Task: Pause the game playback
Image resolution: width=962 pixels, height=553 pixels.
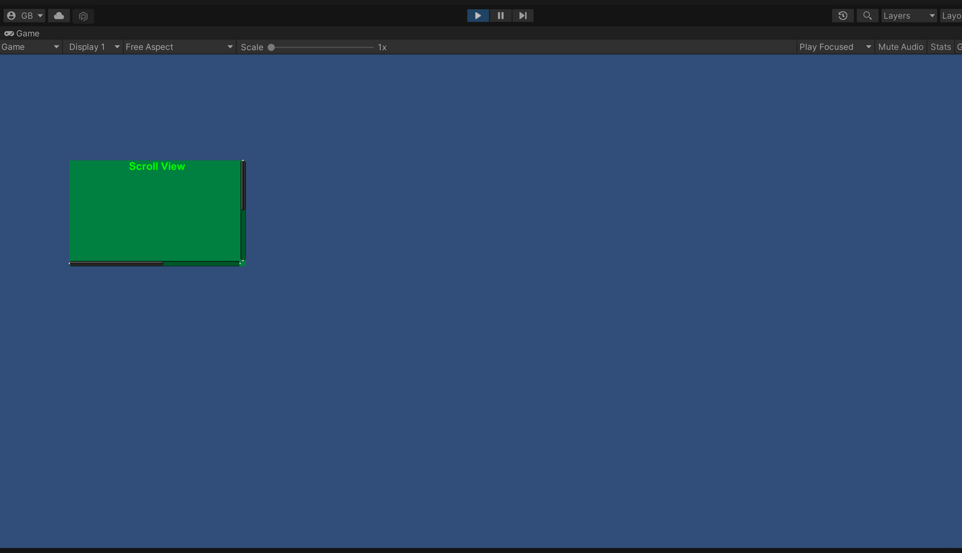Action: click(x=501, y=16)
